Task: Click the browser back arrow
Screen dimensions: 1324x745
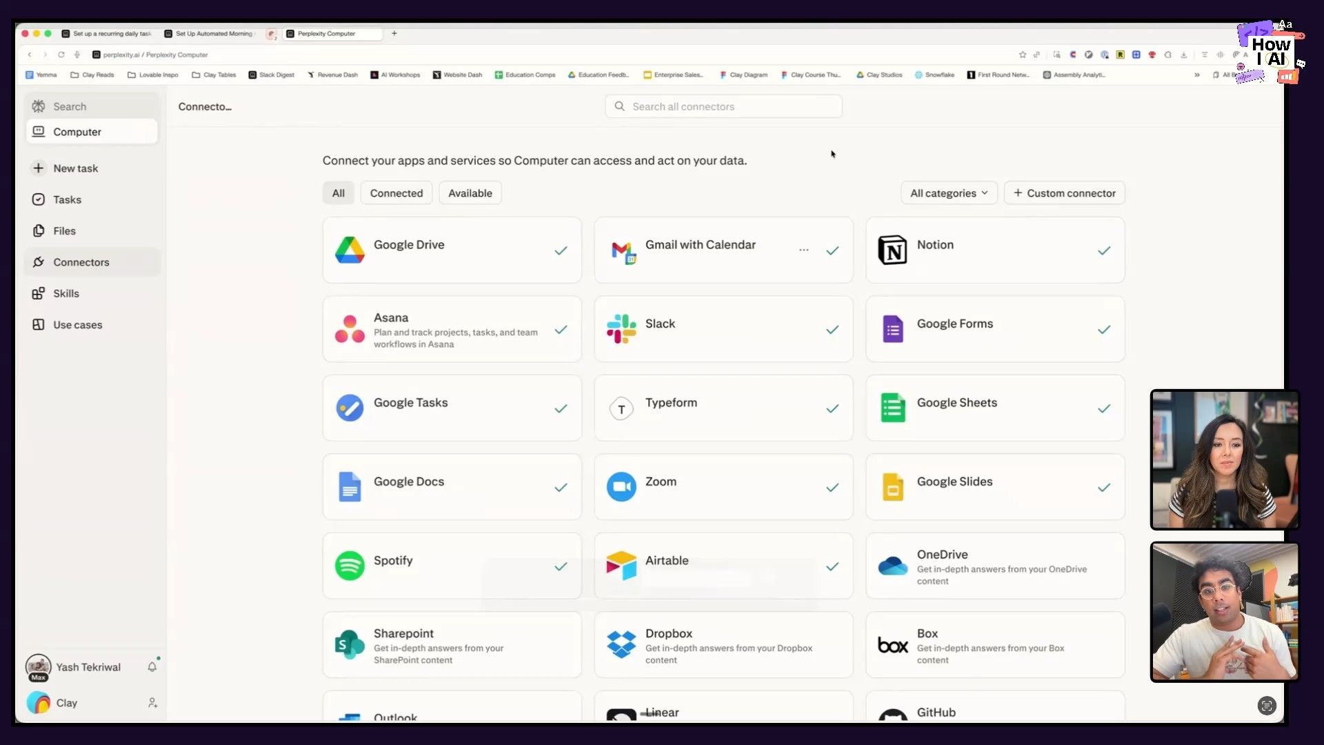Action: point(30,54)
